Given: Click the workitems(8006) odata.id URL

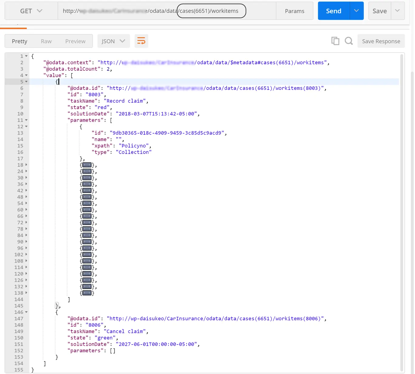Looking at the screenshot, I should coord(215,319).
